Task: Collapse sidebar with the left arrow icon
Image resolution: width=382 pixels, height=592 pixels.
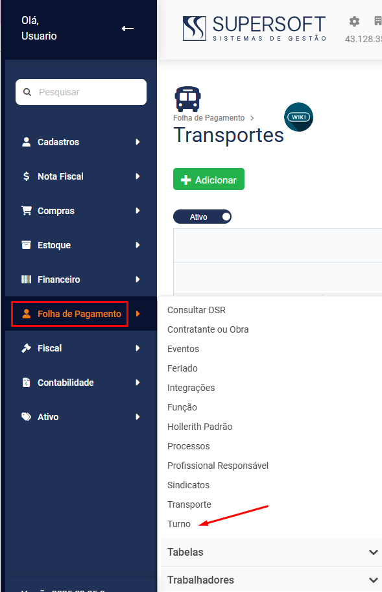Action: point(128,29)
